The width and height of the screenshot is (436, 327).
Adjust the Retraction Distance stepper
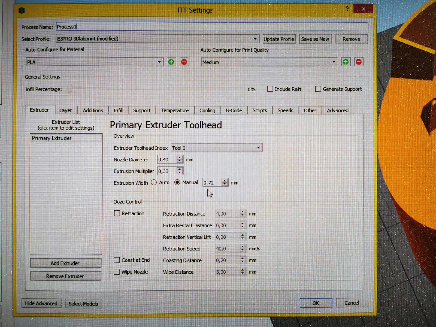pos(243,213)
